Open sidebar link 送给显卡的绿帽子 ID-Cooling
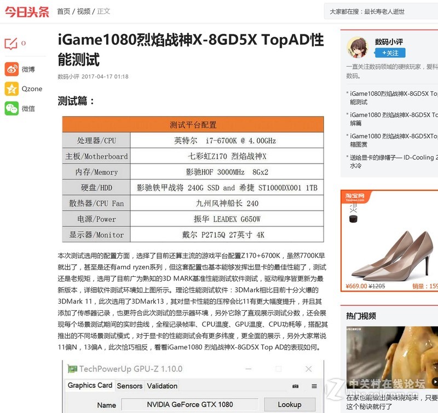 (x=394, y=161)
